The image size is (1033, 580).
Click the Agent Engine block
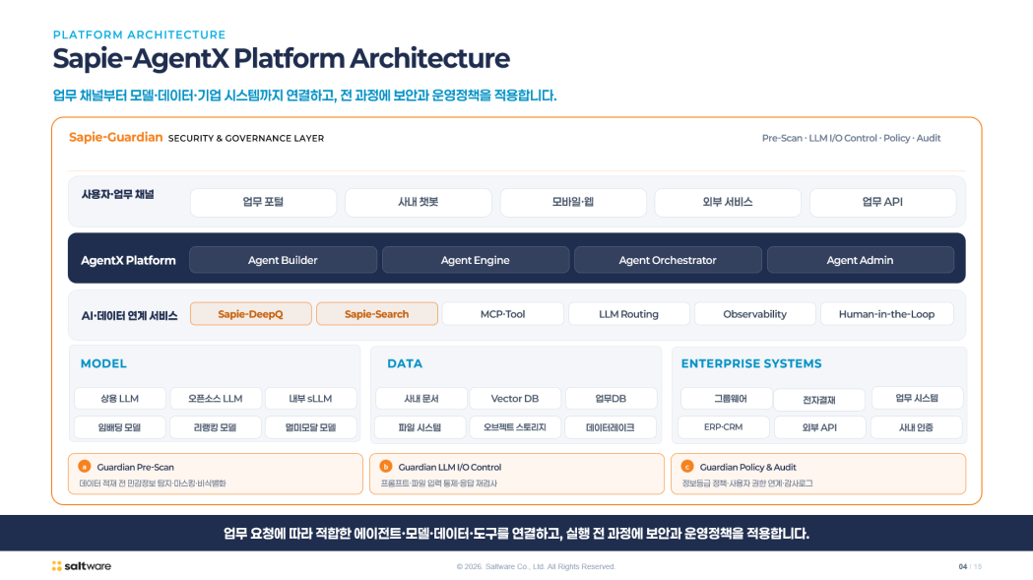coord(475,260)
